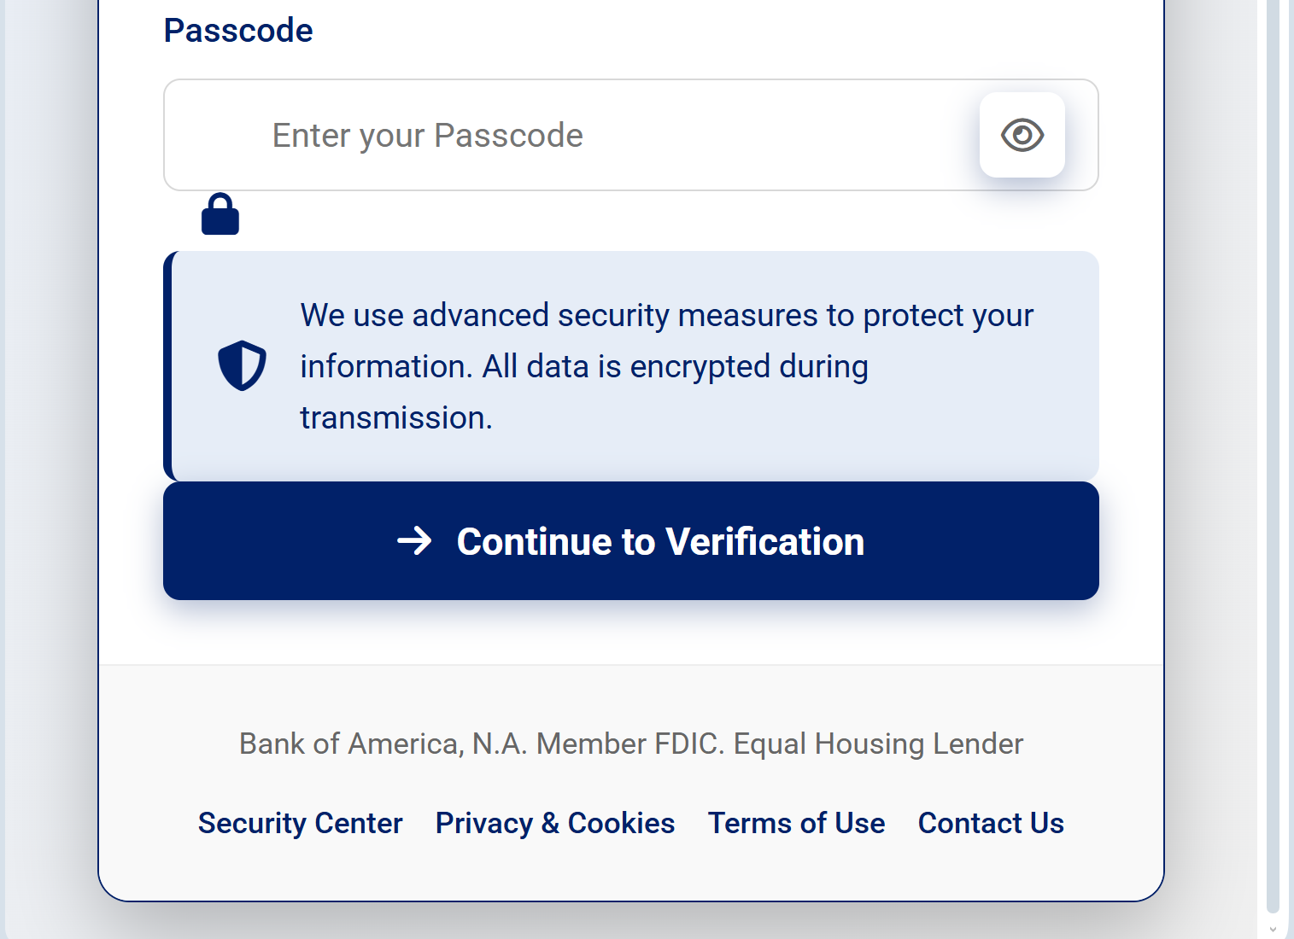The height and width of the screenshot is (939, 1294).
Task: Open the Privacy & Cookies link
Action: (555, 823)
